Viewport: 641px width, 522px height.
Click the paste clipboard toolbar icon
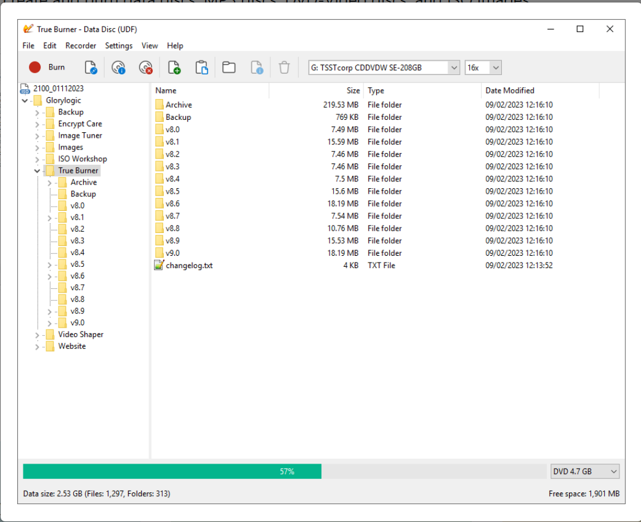tap(201, 68)
